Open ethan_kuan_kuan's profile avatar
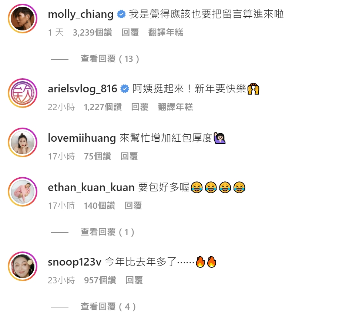This screenshot has width=339, height=316. pos(23,192)
